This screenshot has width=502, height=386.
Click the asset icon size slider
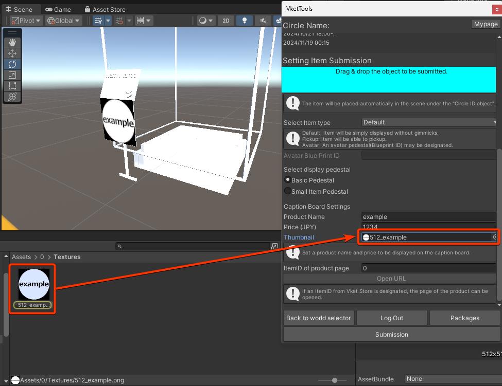(335, 380)
